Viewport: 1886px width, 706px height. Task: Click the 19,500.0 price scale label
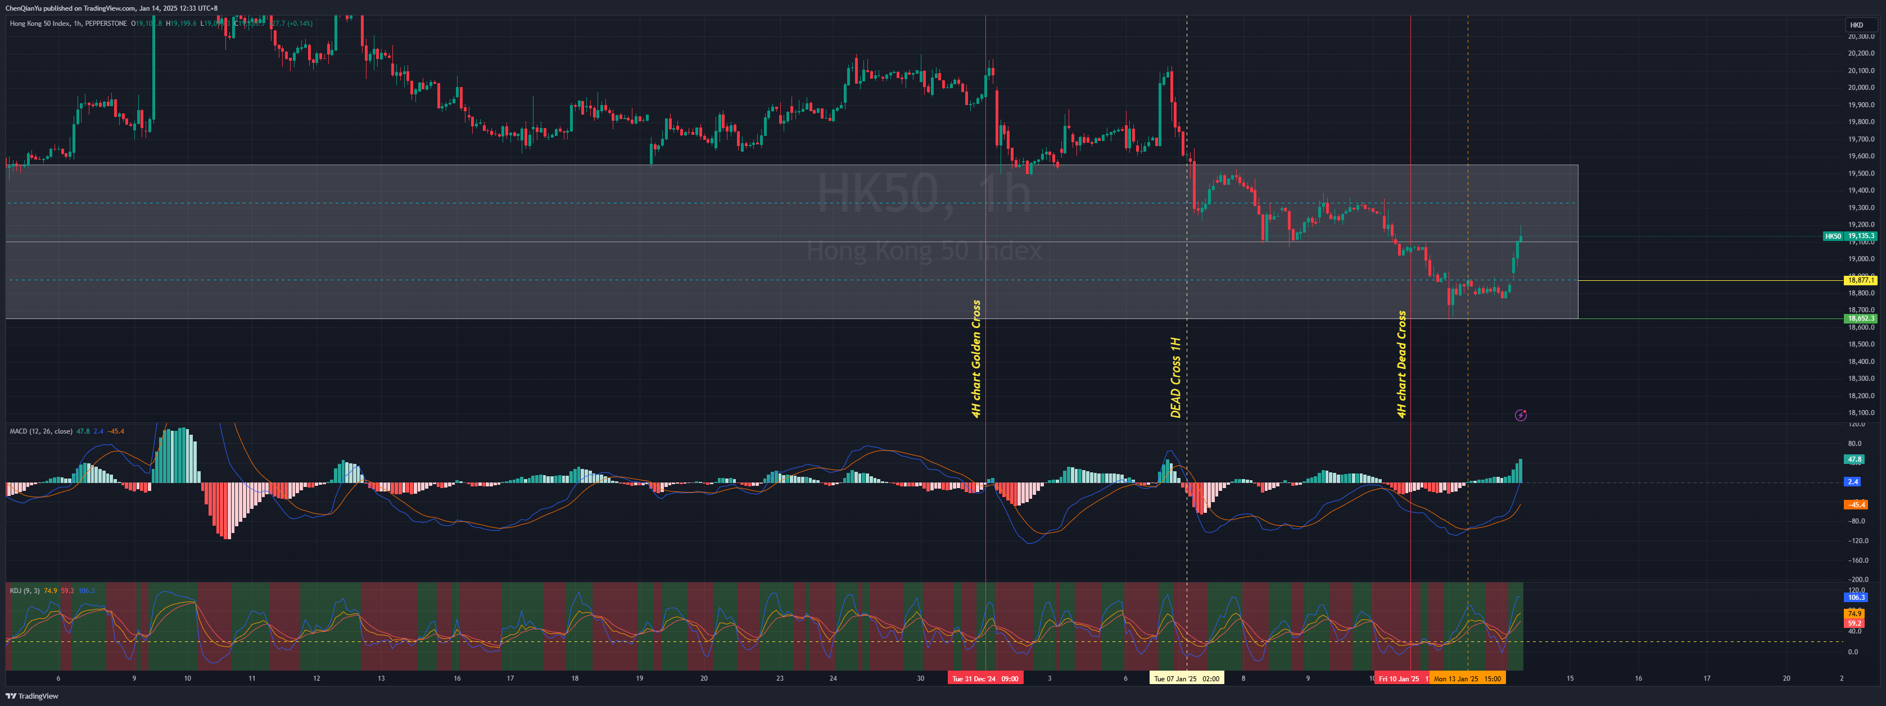pos(1860,174)
